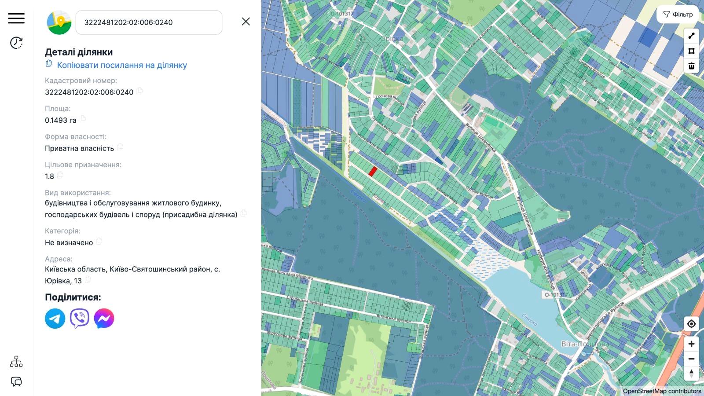Viewport: 704px width, 396px height.
Task: Delete drawings with the trash icon
Action: (x=691, y=66)
